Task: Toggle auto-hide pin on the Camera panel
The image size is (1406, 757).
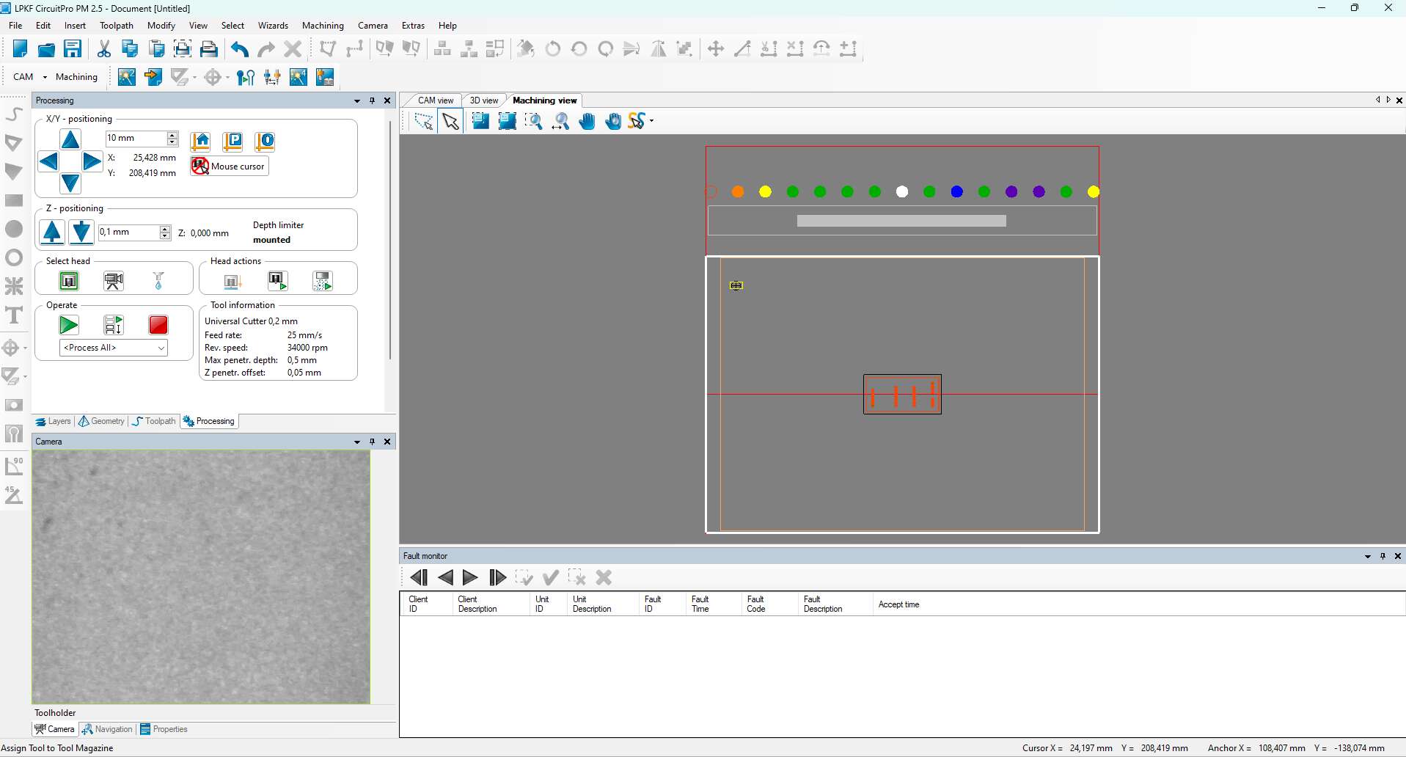Action: [372, 442]
